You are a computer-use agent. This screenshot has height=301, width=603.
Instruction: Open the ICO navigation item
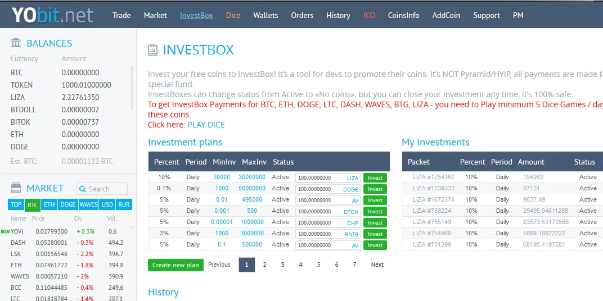point(369,15)
